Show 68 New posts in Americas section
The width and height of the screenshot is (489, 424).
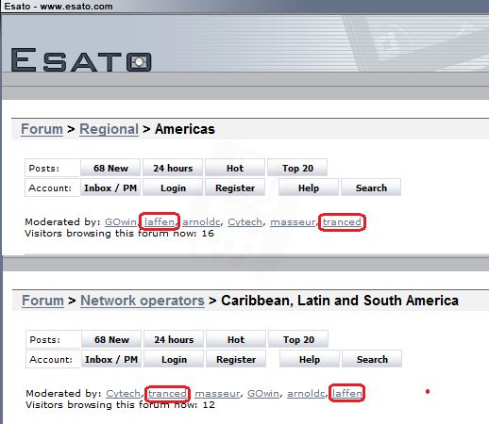(x=110, y=168)
